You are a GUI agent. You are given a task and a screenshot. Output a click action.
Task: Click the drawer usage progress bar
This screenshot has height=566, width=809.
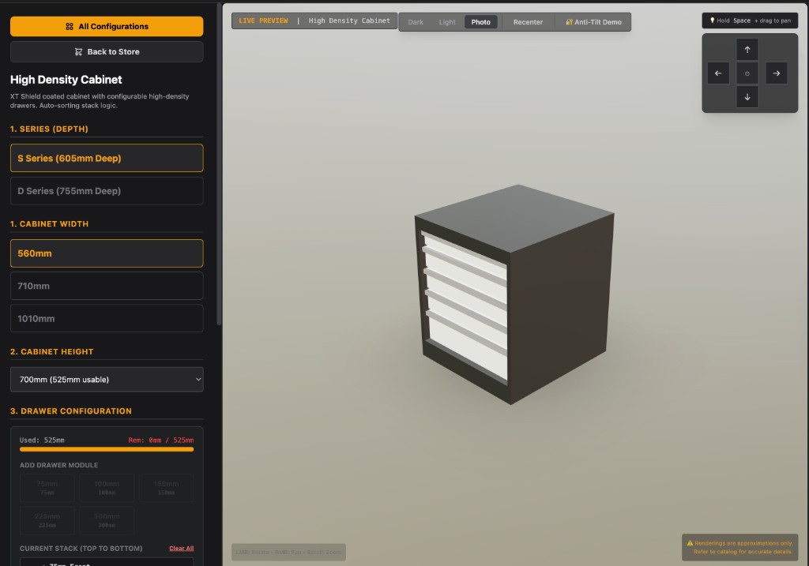coord(107,449)
